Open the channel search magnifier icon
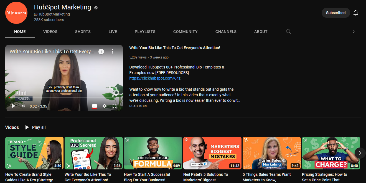366x183 pixels. click(288, 32)
